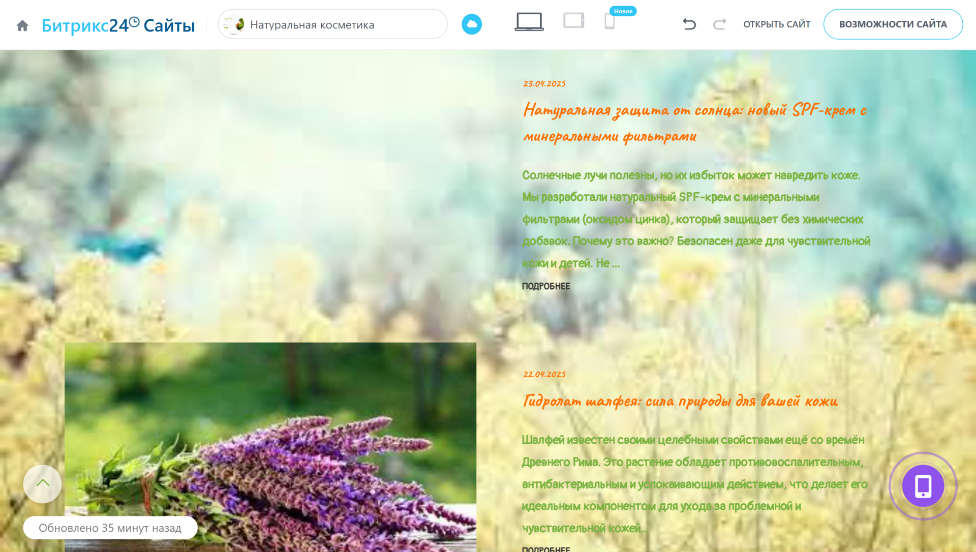Screen dimensions: 976x552
Task: Click ПОДРОБНЕЕ under the шалфей article
Action: coord(546,549)
